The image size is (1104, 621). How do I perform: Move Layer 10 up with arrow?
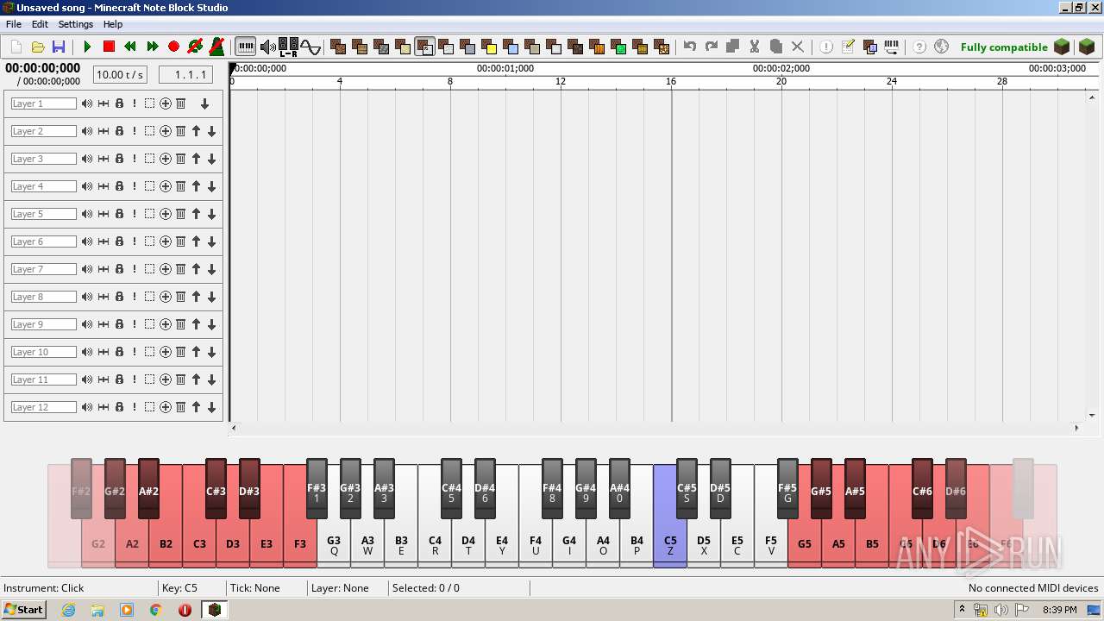[x=197, y=352]
